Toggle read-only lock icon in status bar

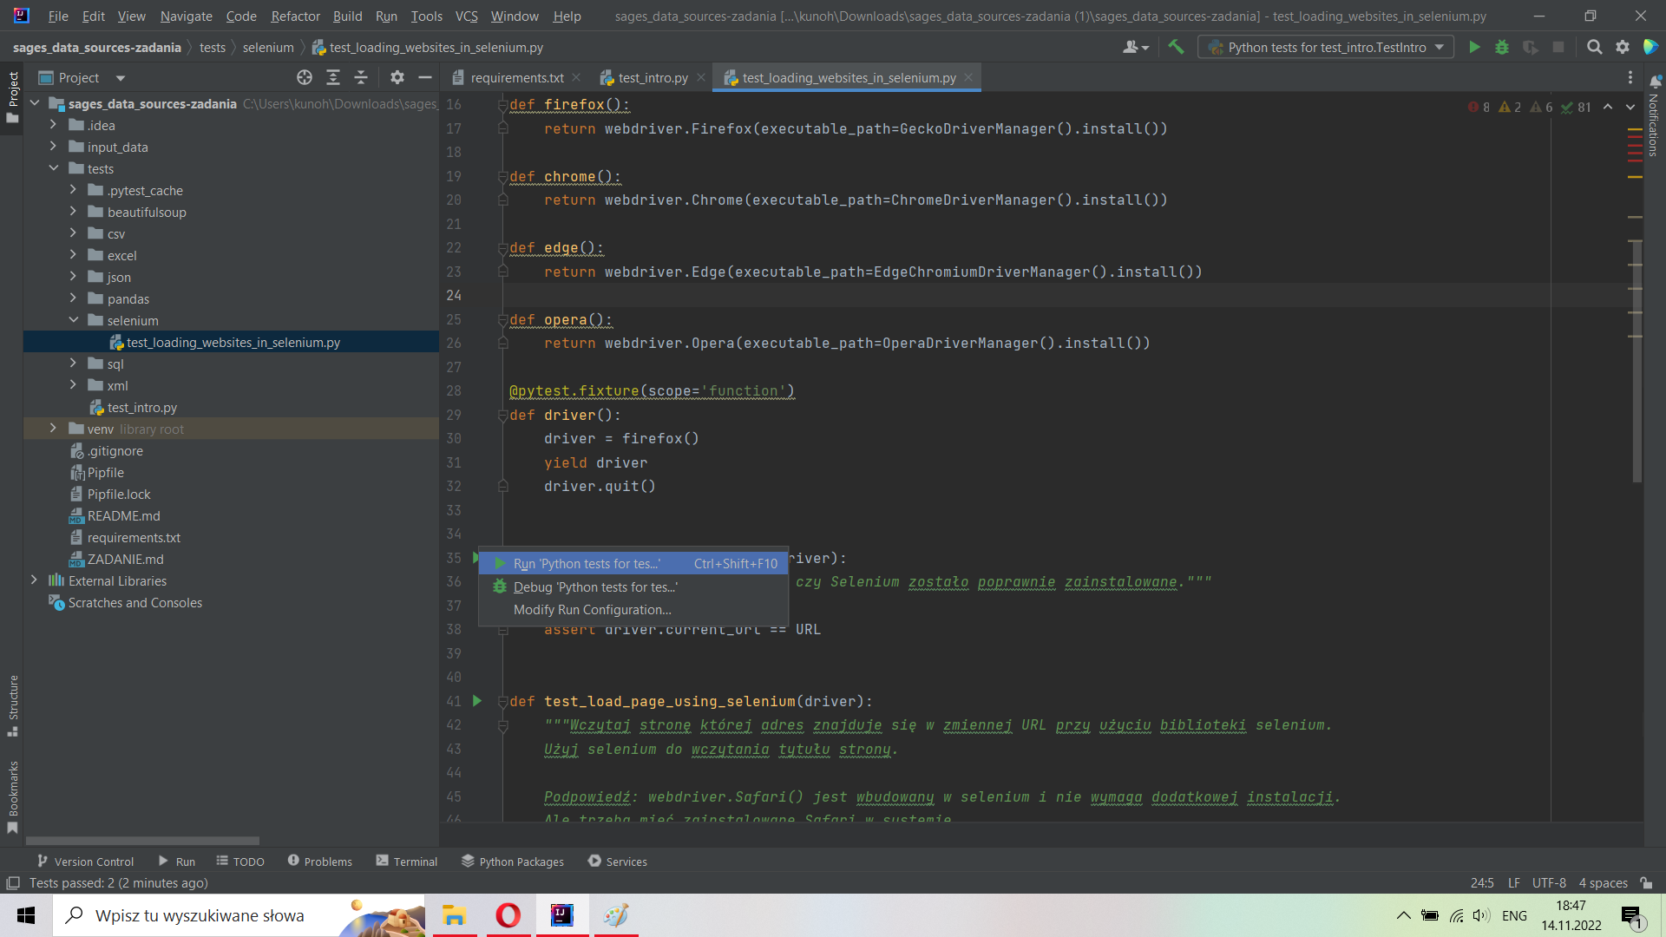[x=1646, y=883]
